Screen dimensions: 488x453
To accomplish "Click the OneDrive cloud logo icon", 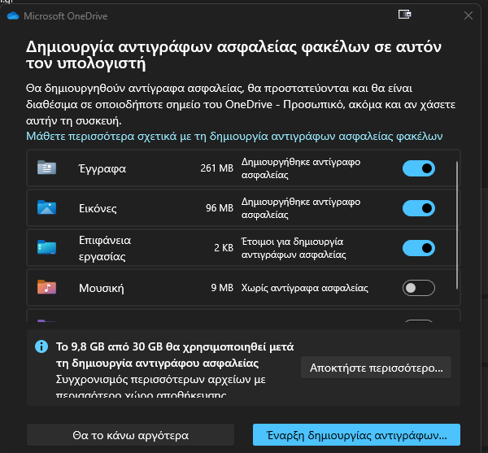I will point(13,15).
